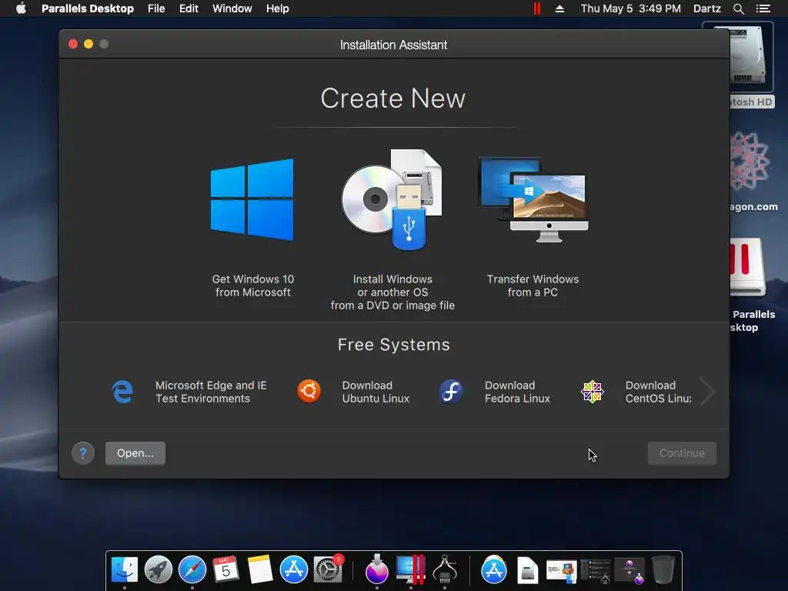Open the disk image file icon in Dock
This screenshot has height=591, width=788.
point(528,570)
